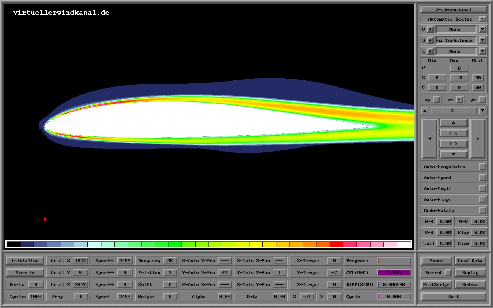Click the red swatch in the color scale
493x308 pixels.
point(336,244)
